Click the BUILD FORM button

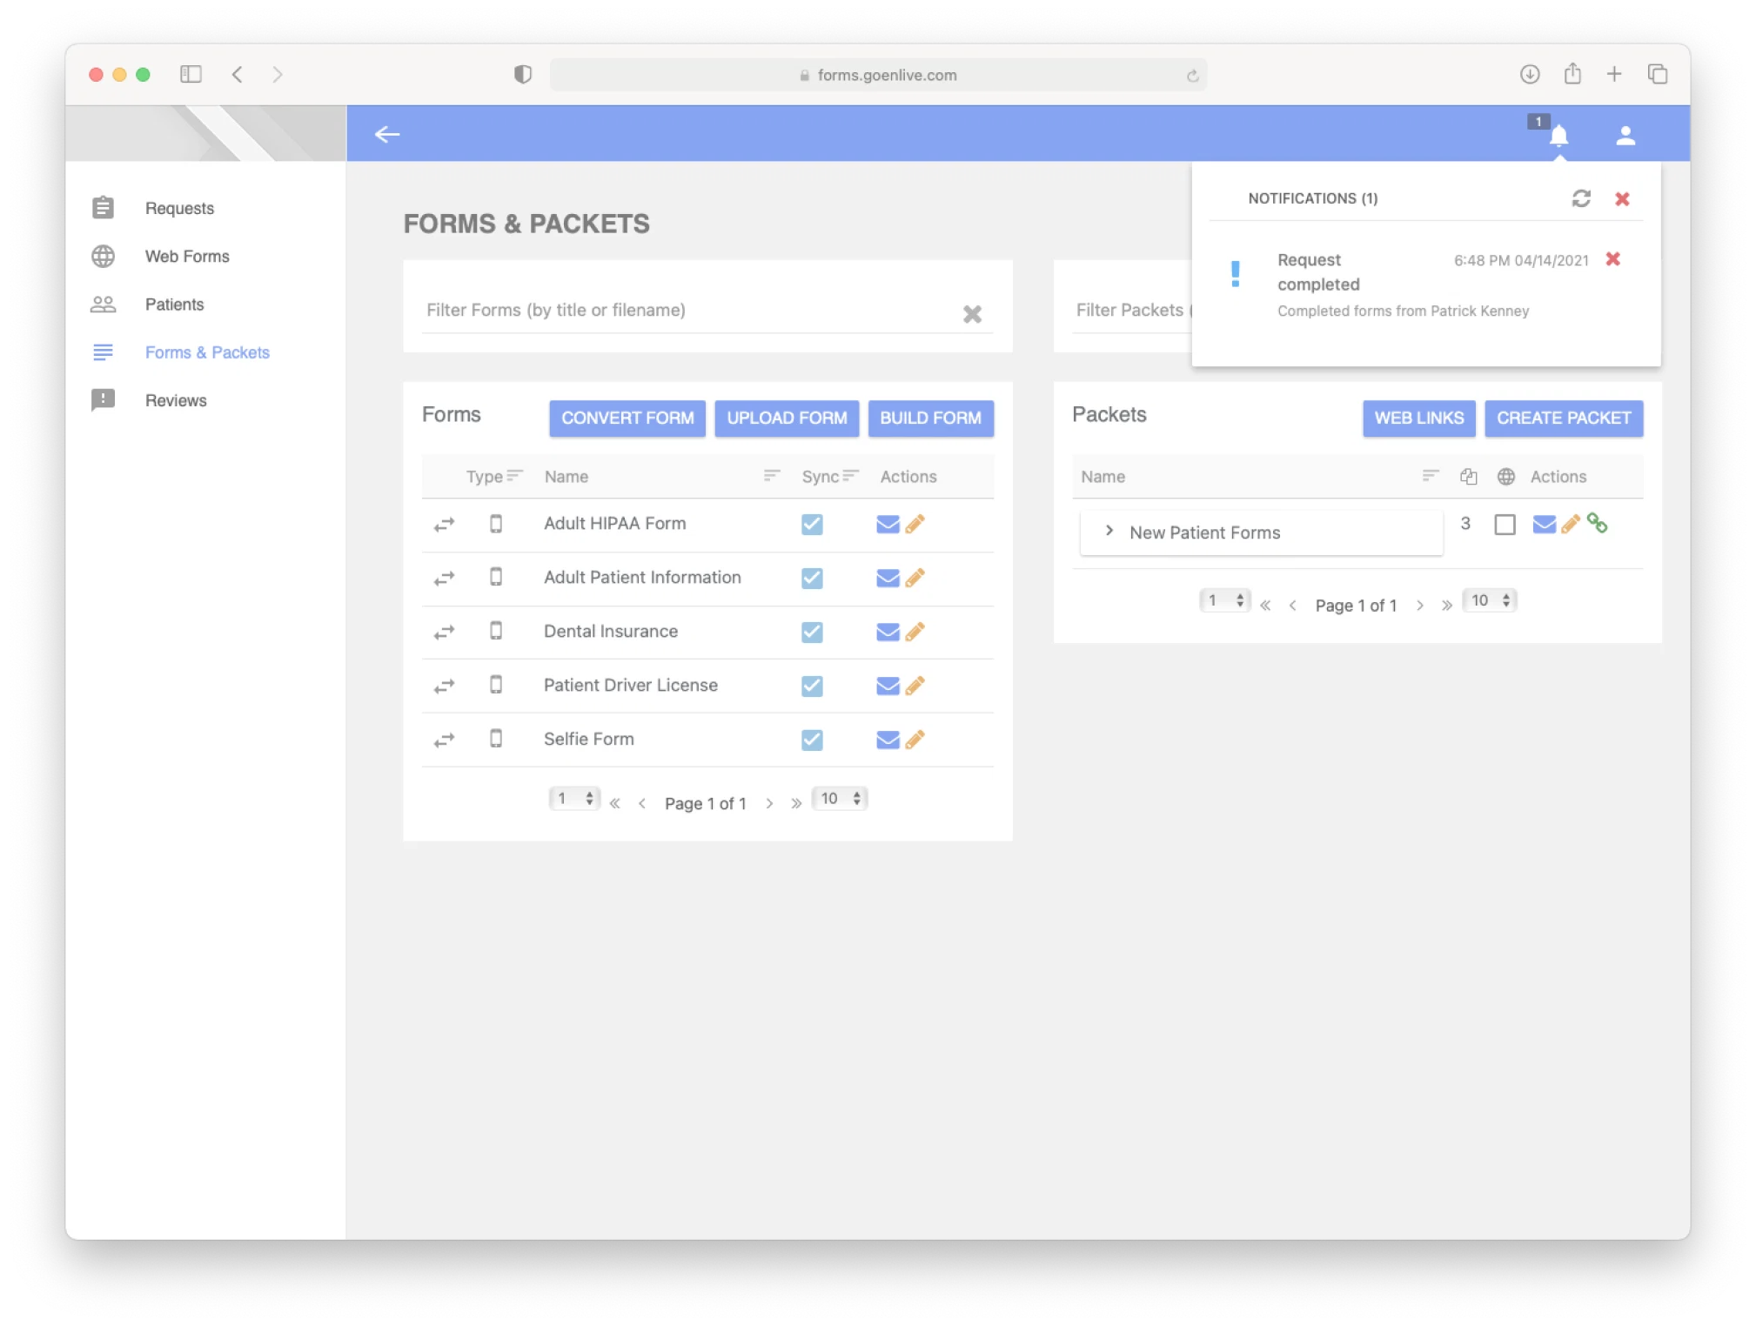(930, 418)
